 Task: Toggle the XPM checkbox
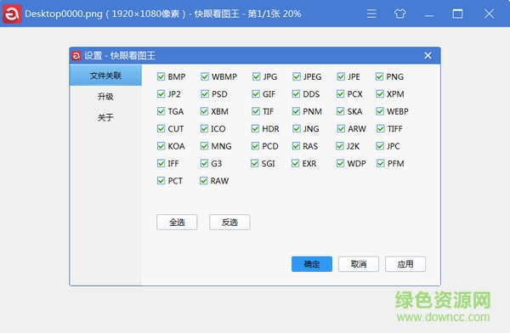point(380,94)
